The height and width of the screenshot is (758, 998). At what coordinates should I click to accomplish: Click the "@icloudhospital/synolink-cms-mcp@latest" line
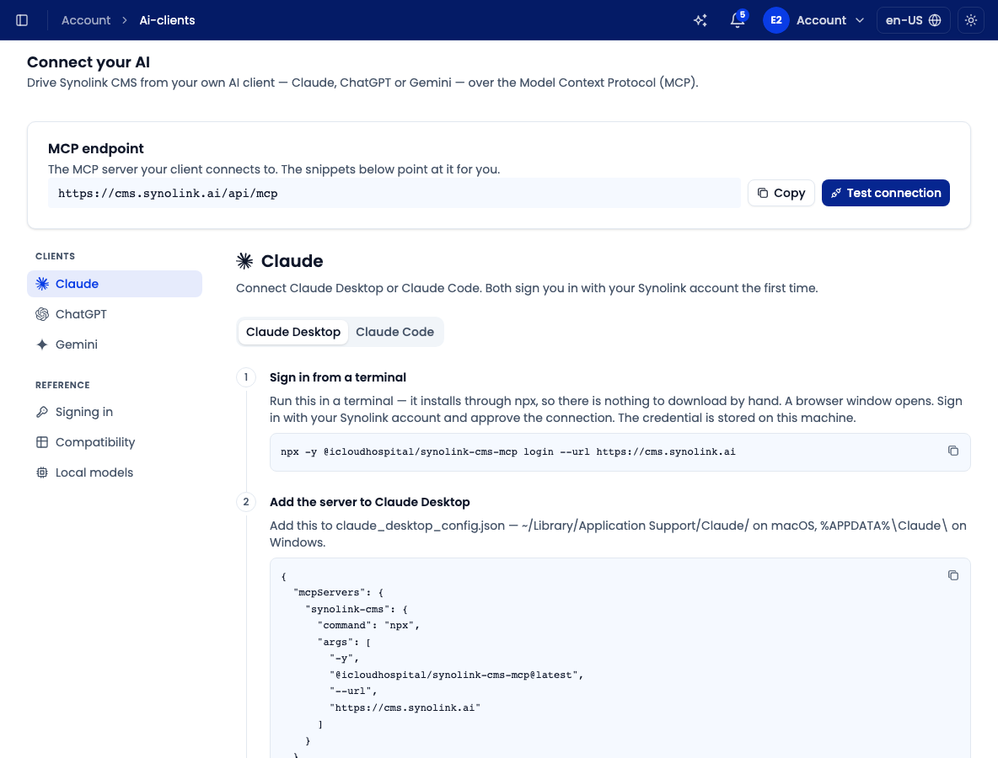[x=456, y=675]
